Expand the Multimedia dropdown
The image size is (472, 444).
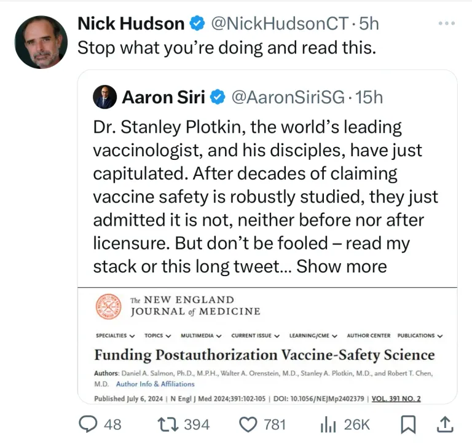point(201,336)
